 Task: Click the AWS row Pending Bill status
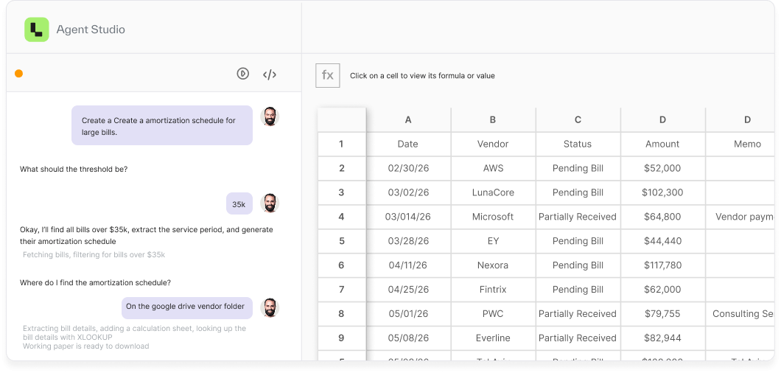(x=578, y=169)
